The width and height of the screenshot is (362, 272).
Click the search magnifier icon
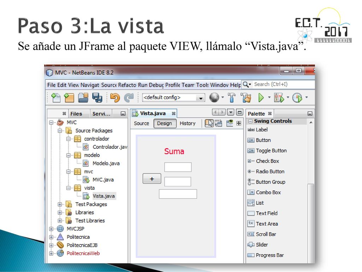point(246,84)
